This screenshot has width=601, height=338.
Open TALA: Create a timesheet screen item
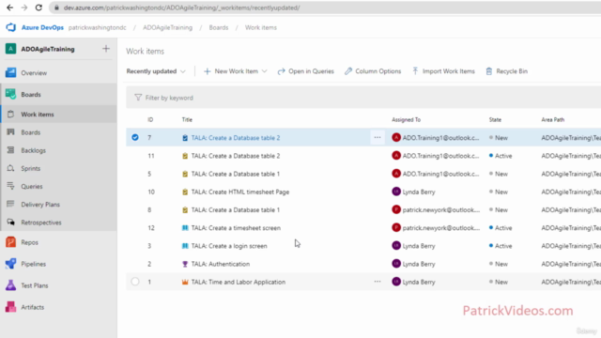coord(236,228)
